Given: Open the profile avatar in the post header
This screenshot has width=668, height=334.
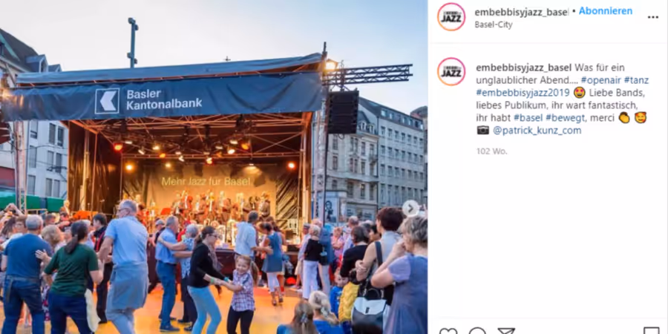Looking at the screenshot, I should pyautogui.click(x=451, y=17).
